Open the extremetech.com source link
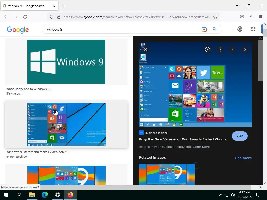The width and height of the screenshot is (267, 200). (18, 157)
